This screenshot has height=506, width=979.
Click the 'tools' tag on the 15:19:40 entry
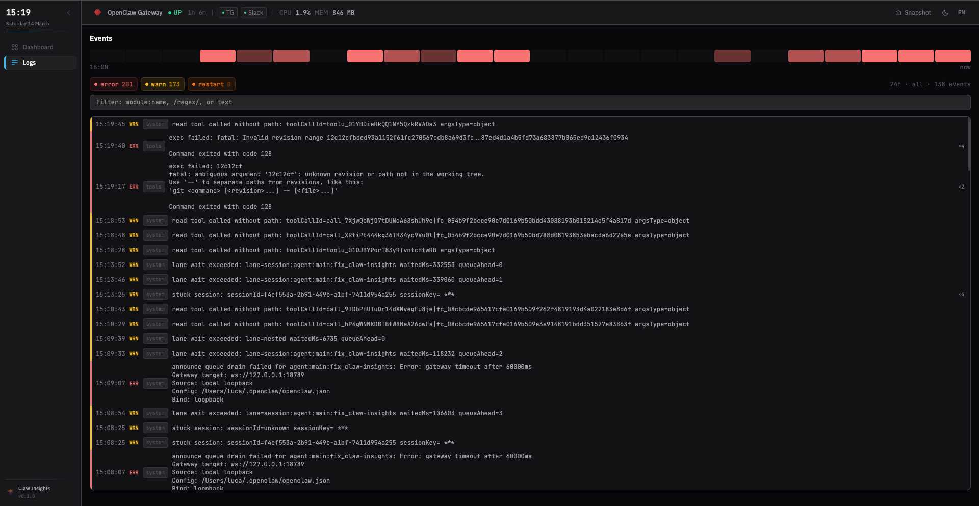pyautogui.click(x=154, y=146)
